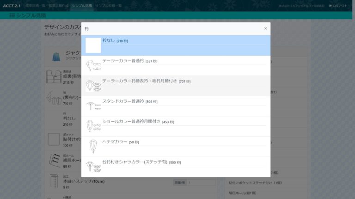
Task: Click the shirt collar with stand sketch icon
Action: 93,166
